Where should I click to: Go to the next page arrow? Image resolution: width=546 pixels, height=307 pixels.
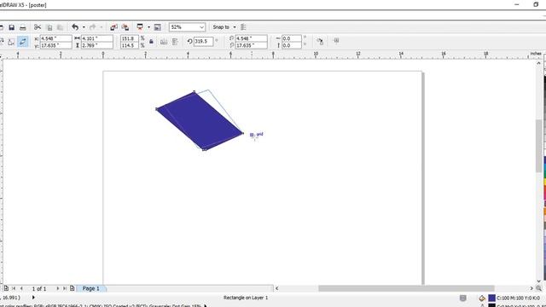(x=57, y=288)
